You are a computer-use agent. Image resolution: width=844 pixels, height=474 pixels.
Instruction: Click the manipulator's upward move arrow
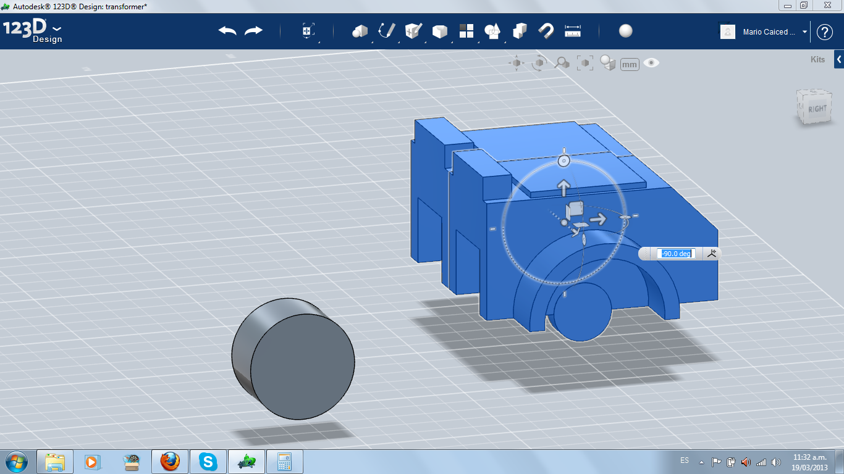click(563, 187)
